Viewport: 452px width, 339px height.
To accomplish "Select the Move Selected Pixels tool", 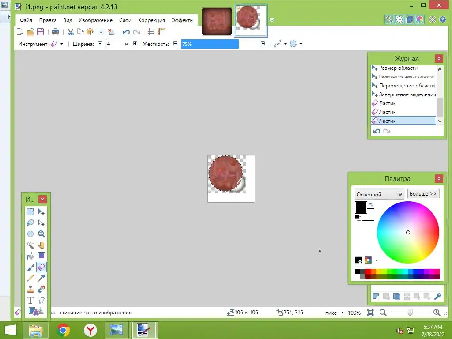I will (x=41, y=211).
